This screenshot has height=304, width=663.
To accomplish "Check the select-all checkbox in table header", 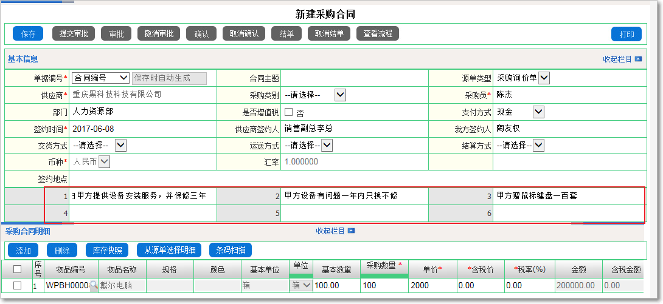I will 18,269.
